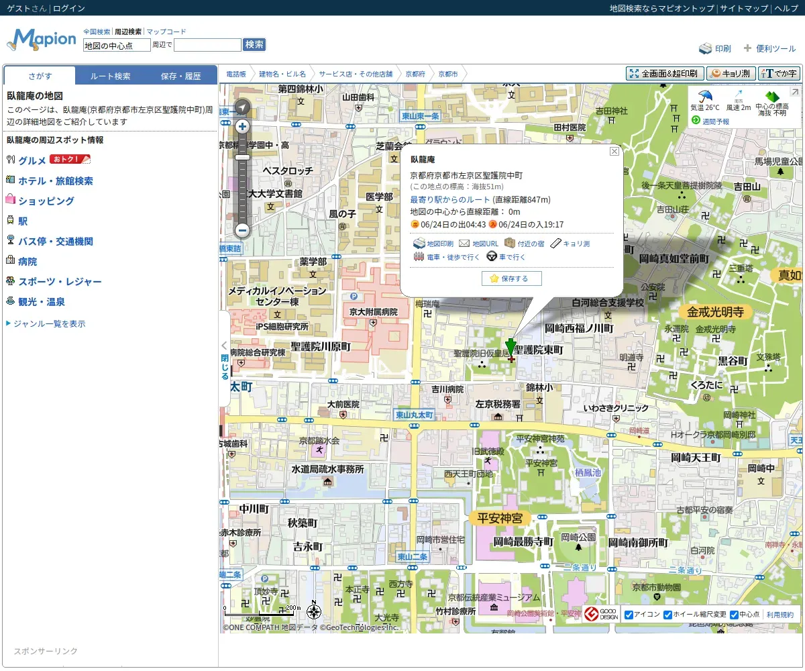Open 観光・温泉 category
This screenshot has width=805, height=671.
pyautogui.click(x=42, y=301)
